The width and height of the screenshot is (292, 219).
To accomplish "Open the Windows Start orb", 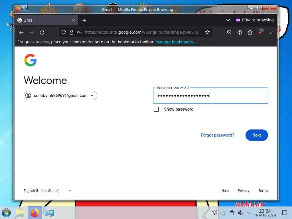I will pos(6,213).
